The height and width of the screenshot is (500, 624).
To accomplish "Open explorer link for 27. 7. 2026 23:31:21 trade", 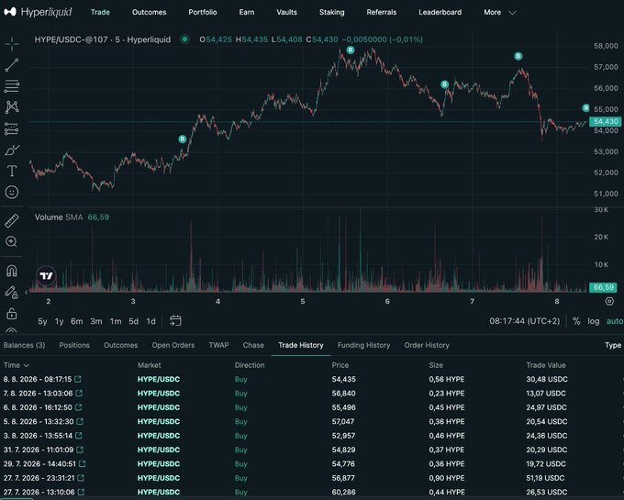I will [x=81, y=478].
